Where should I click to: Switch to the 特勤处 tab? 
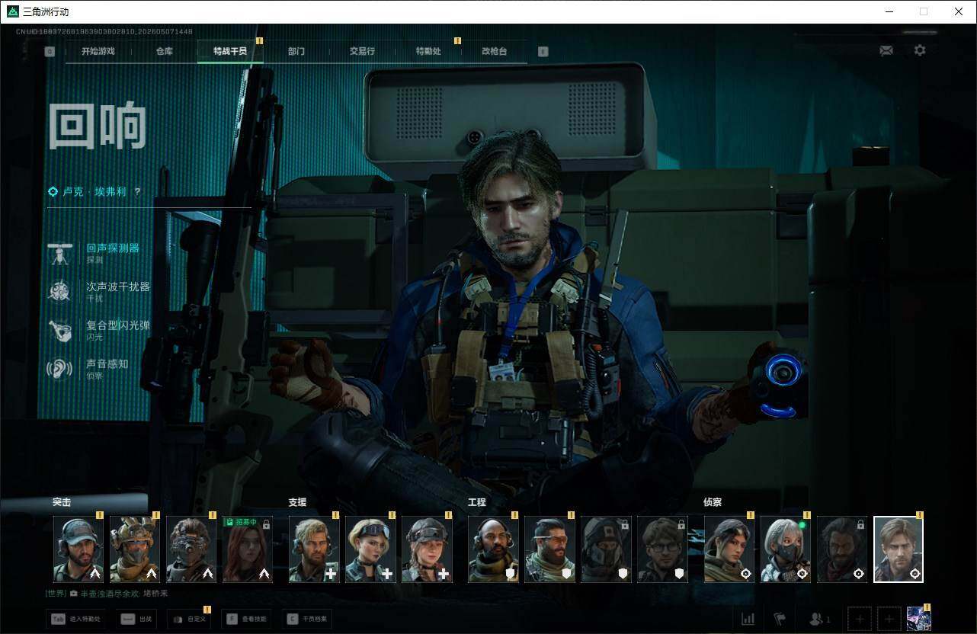(x=428, y=52)
